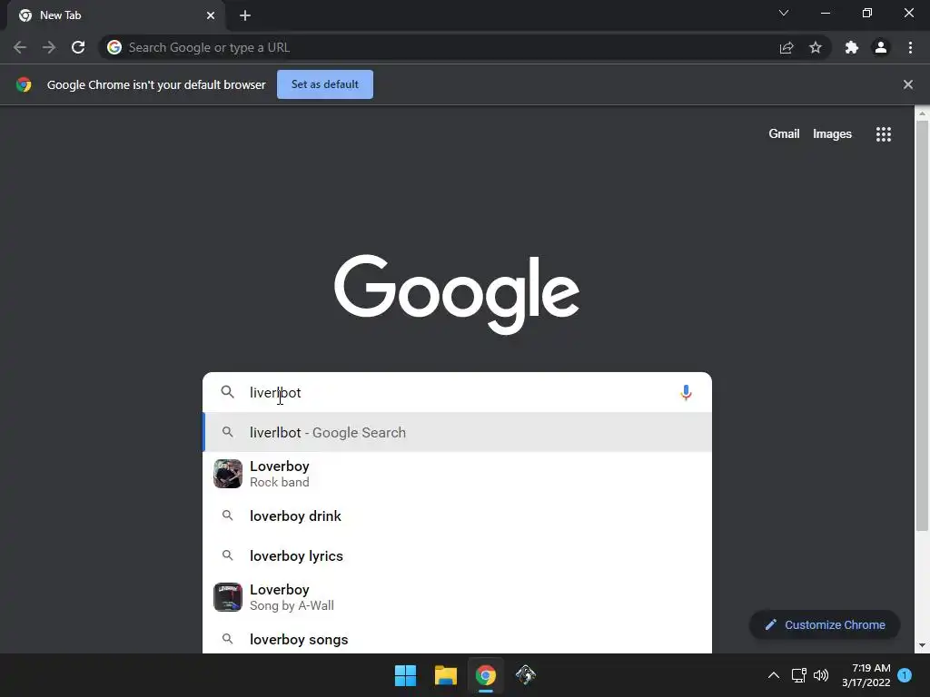The height and width of the screenshot is (697, 930).
Task: Click Chrome icon in taskbar
Action: (485, 675)
